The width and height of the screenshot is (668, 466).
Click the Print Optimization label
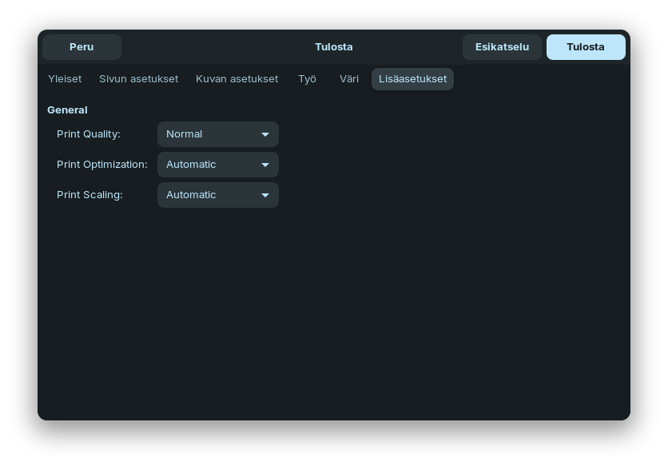(102, 165)
